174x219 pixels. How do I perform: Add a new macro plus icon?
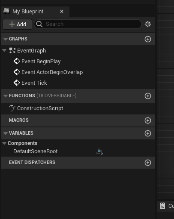tap(148, 120)
